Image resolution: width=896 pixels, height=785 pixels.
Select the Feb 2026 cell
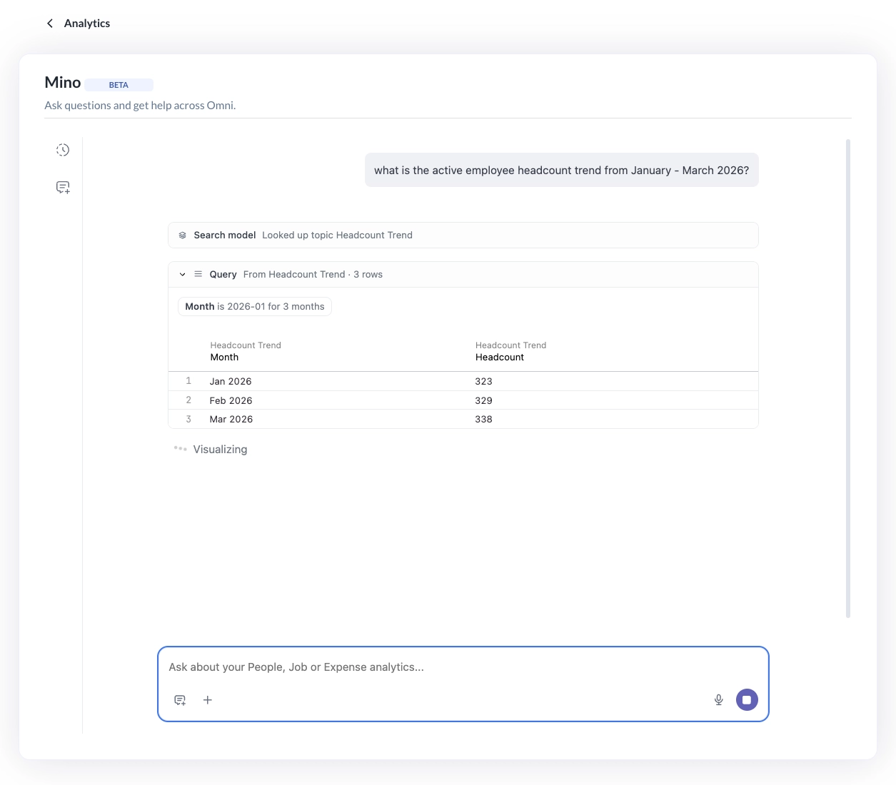(x=231, y=401)
